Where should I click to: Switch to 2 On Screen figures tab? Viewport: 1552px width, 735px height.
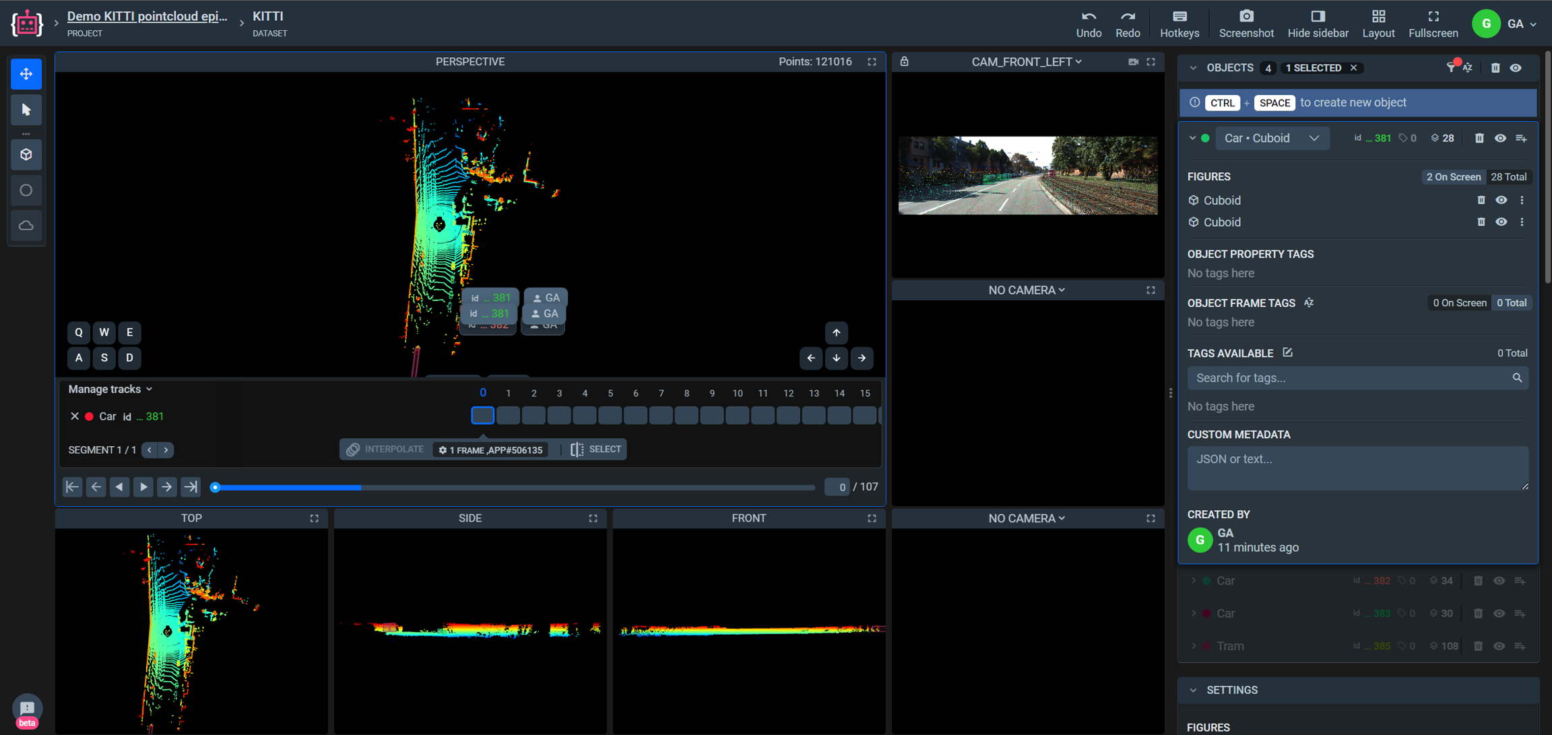click(1453, 177)
